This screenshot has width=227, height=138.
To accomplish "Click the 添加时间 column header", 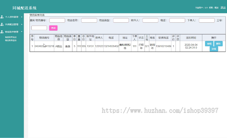I will 191,38.
